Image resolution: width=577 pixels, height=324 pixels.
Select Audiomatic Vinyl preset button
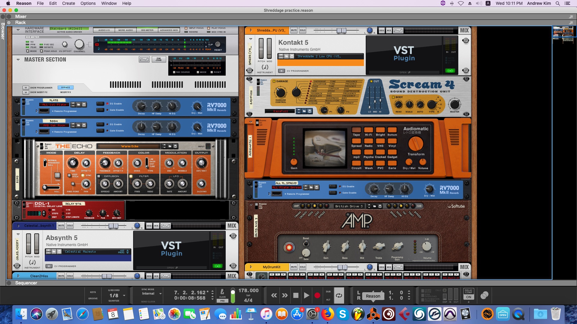[x=392, y=141]
